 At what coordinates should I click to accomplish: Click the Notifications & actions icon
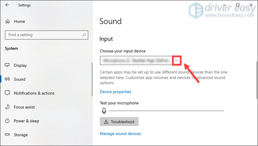(x=7, y=93)
